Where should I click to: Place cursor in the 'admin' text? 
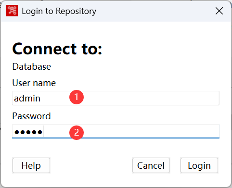pyautogui.click(x=27, y=98)
